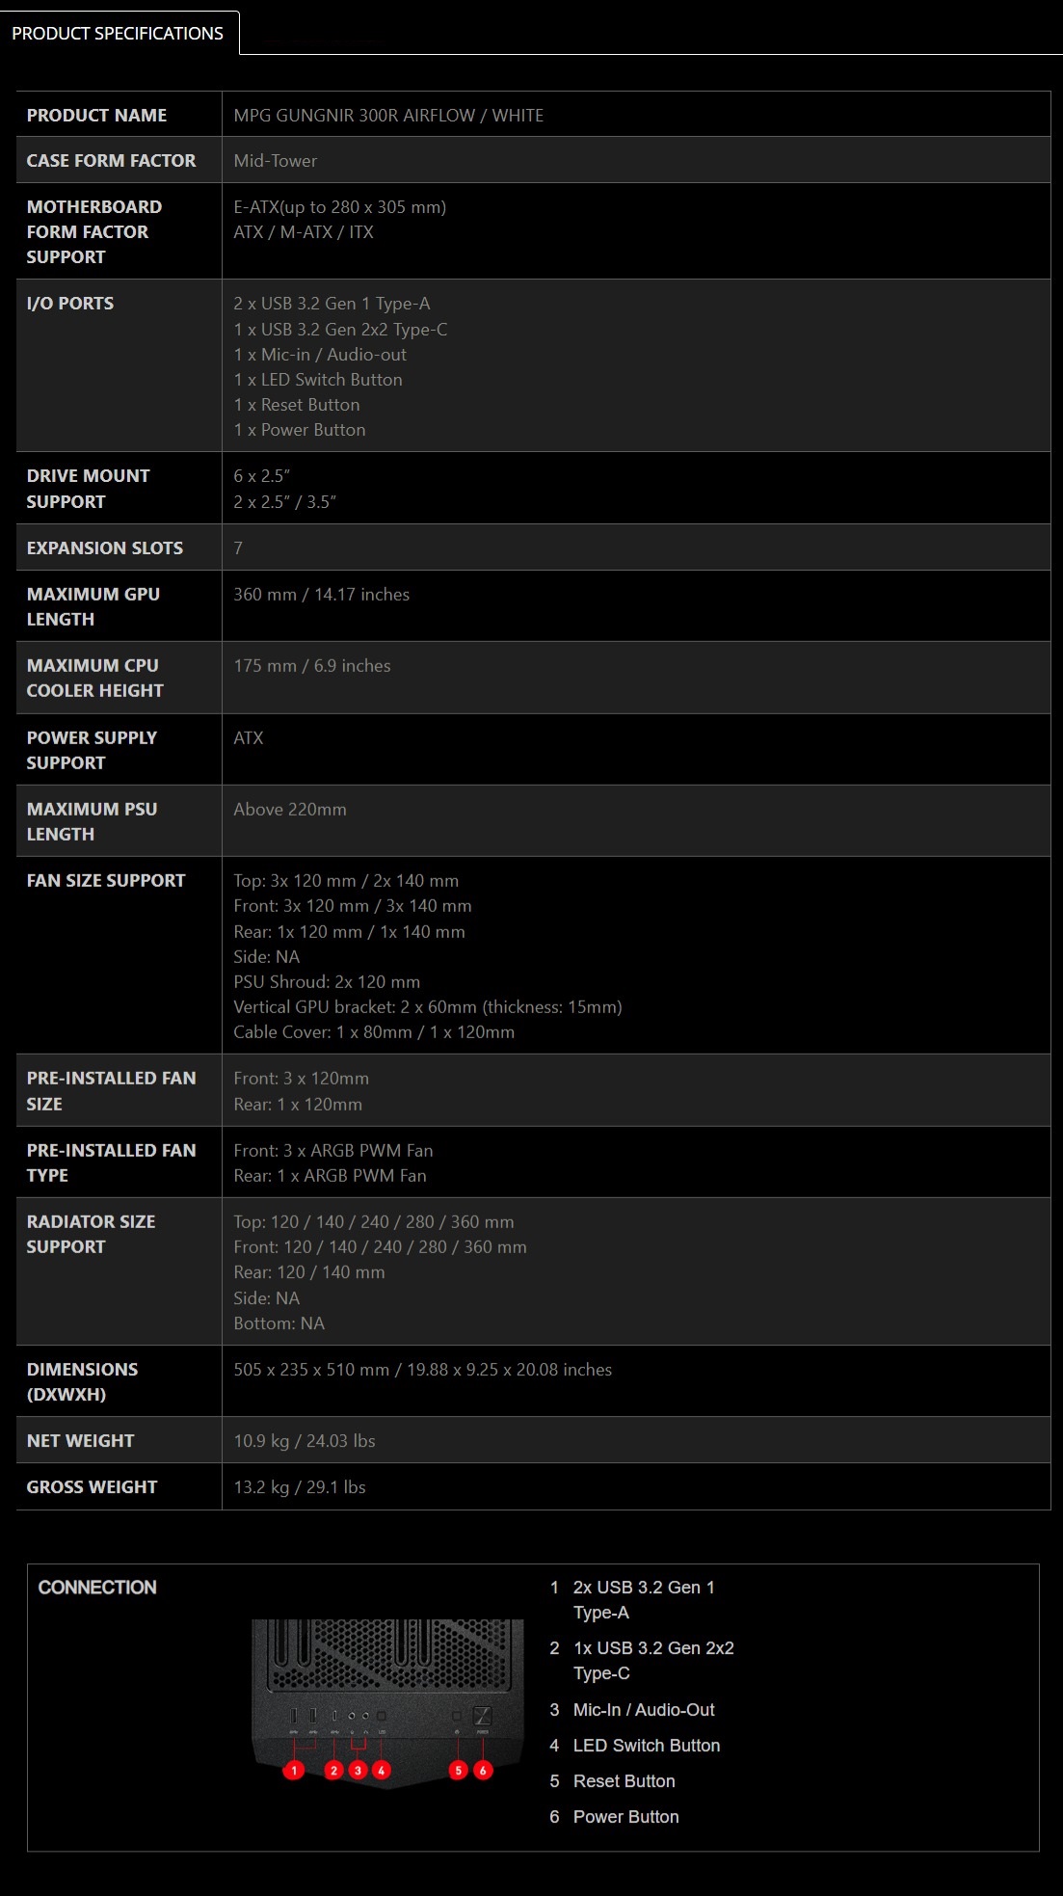Click MPG GUNGNIR 300R AIRFLOW / WHITE text
This screenshot has width=1063, height=1896.
coord(388,115)
